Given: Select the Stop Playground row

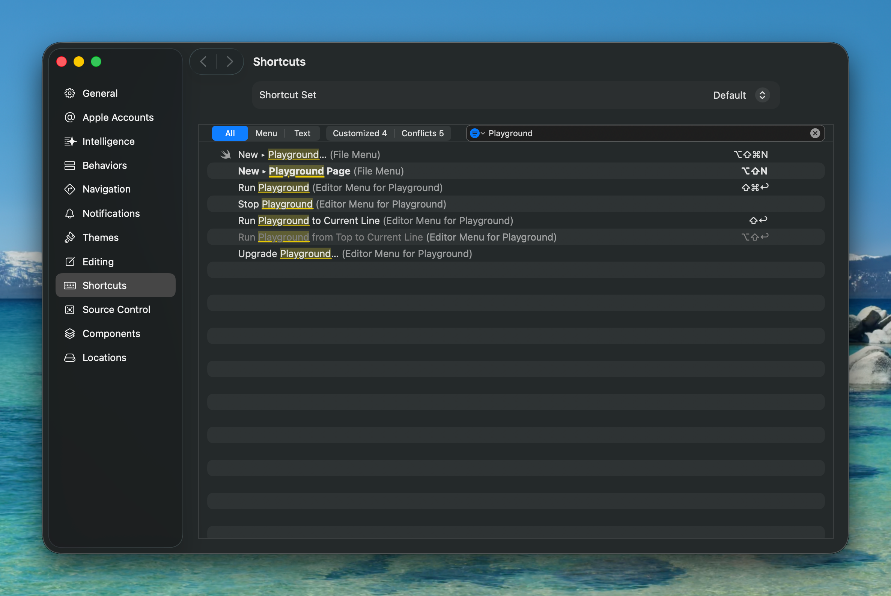Looking at the screenshot, I should [516, 204].
